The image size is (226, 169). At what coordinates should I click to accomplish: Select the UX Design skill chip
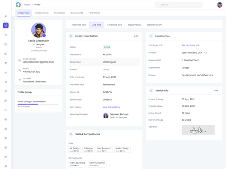tap(75, 150)
